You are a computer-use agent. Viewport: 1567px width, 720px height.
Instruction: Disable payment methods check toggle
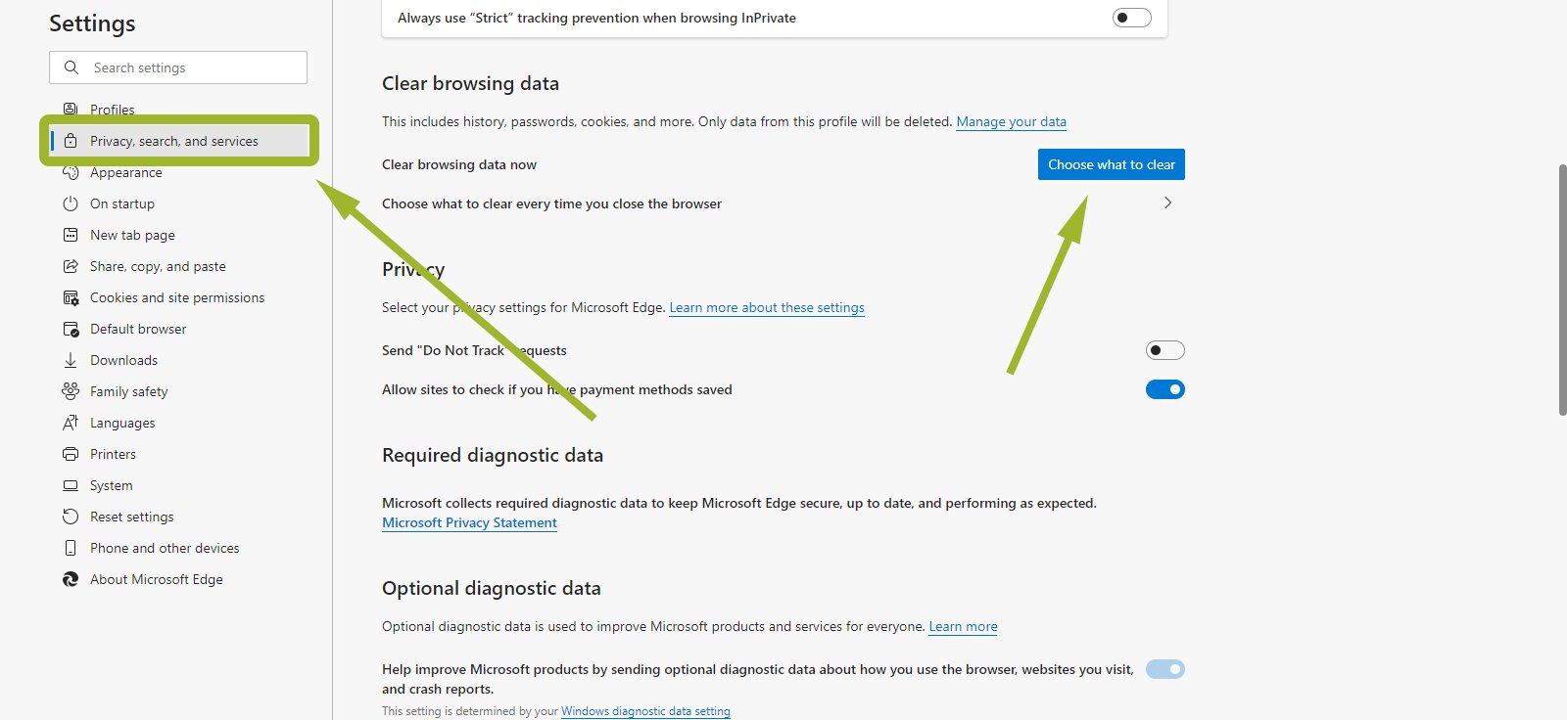[1164, 389]
